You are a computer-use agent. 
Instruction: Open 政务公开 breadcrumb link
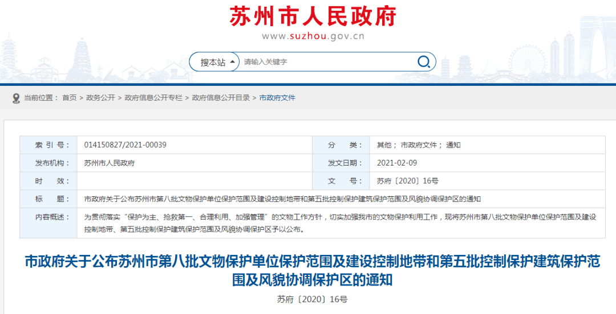[x=100, y=98]
